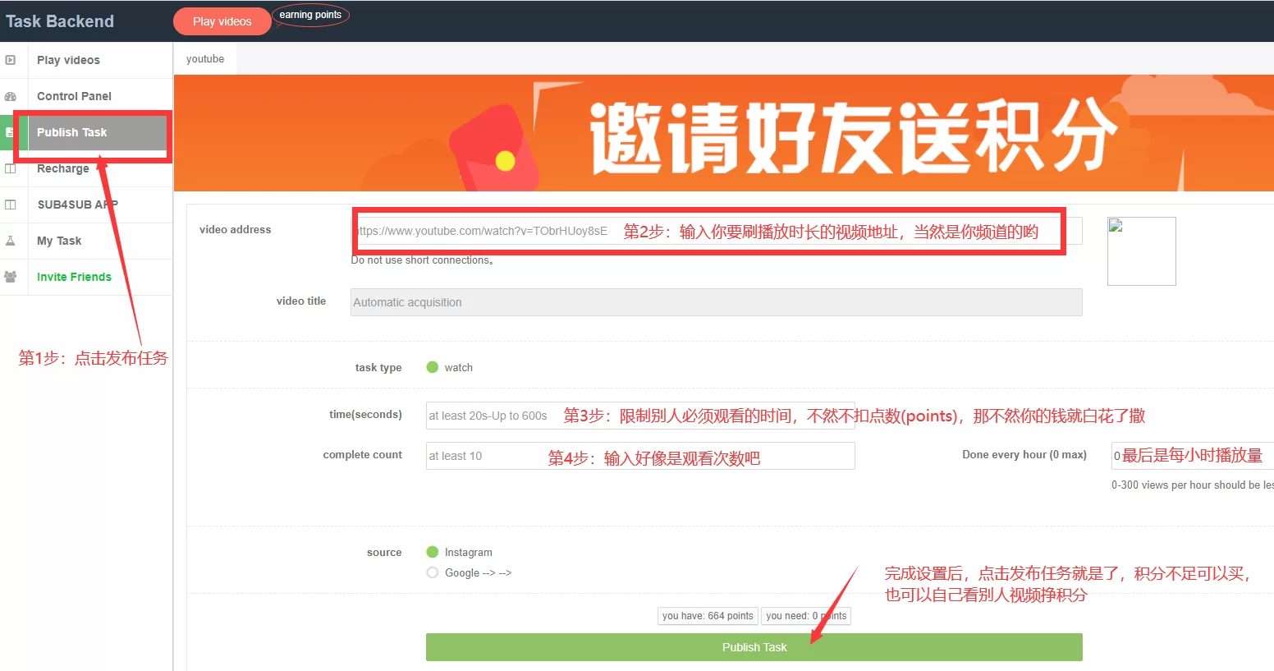Choose Instagram as the source
Image resolution: width=1274 pixels, height=671 pixels.
pos(433,552)
